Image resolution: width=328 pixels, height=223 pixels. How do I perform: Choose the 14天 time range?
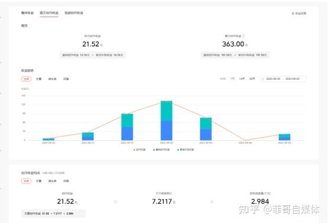(242, 79)
